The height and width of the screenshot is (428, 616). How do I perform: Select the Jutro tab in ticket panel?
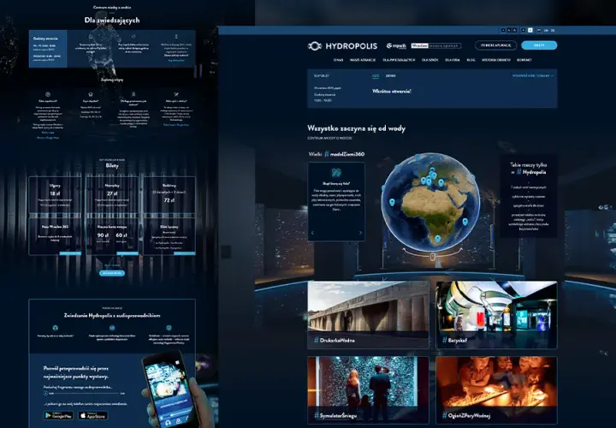coord(390,76)
